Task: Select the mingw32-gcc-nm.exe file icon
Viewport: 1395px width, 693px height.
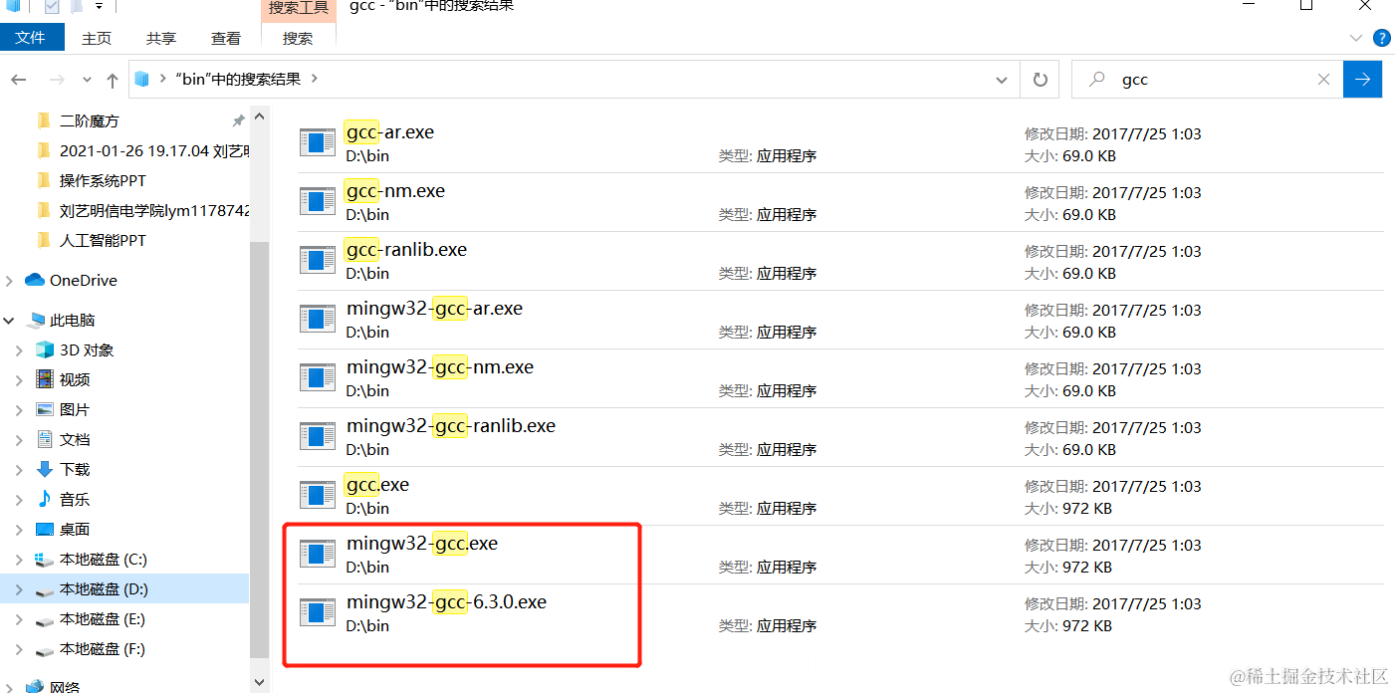Action: coord(318,377)
